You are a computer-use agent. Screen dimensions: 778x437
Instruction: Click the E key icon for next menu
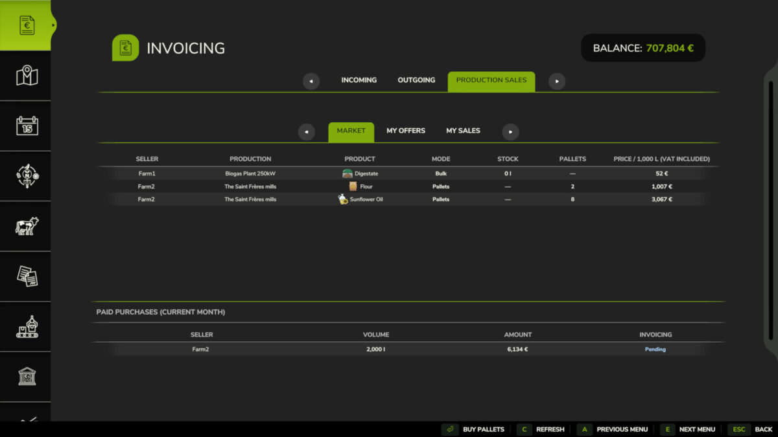[x=667, y=429]
